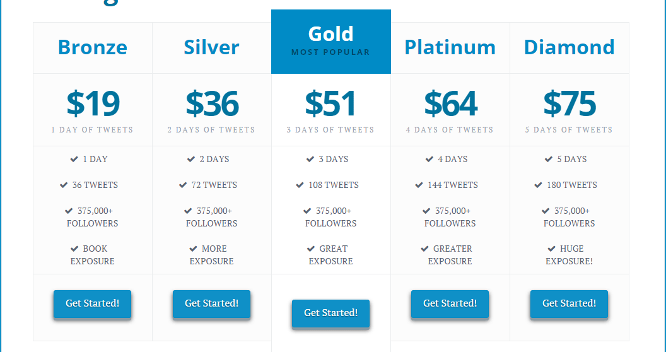Click the $51 Gold price
Image resolution: width=666 pixels, height=352 pixels.
[330, 104]
